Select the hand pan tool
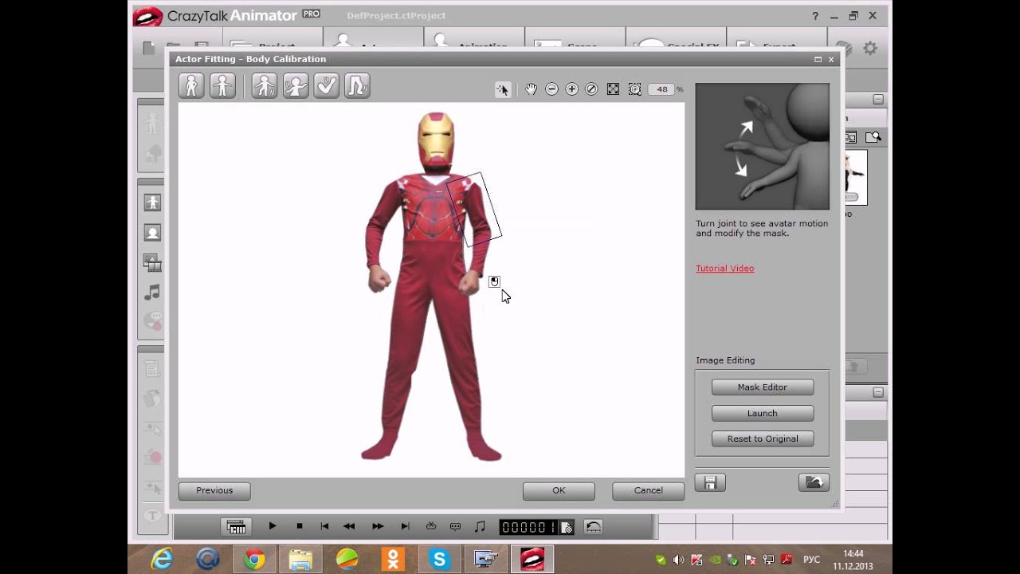Viewport: 1020px width, 574px height. tap(531, 89)
